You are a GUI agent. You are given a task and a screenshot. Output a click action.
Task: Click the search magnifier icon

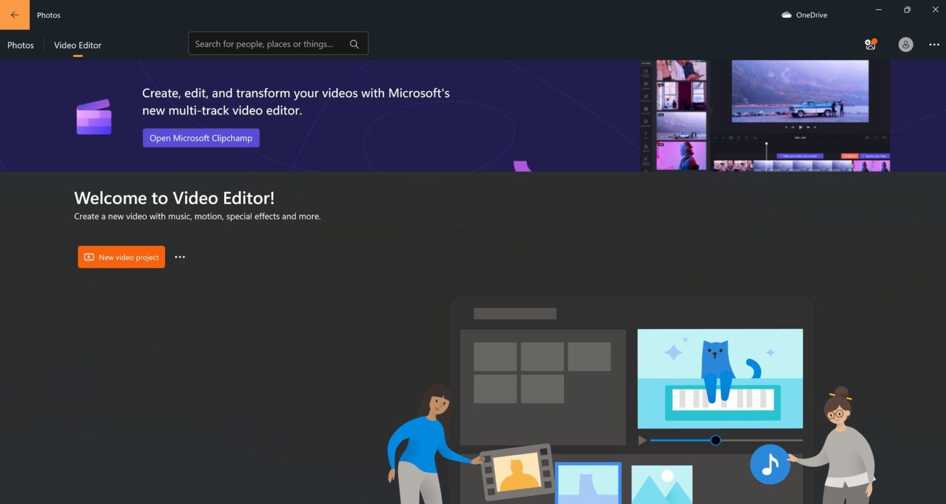pyautogui.click(x=354, y=44)
